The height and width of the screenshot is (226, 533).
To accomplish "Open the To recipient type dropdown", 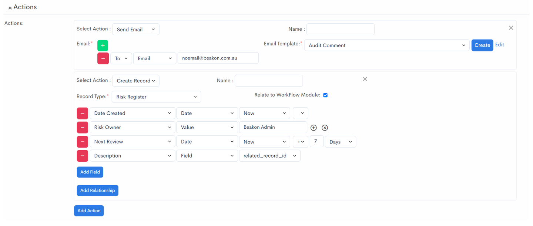I will 121,58.
